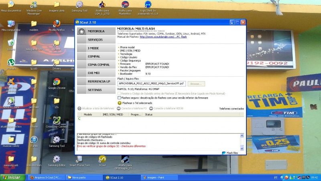Launch Samsung Editor desktop icon
Viewport: 321px width, 181px height.
[x=57, y=161]
